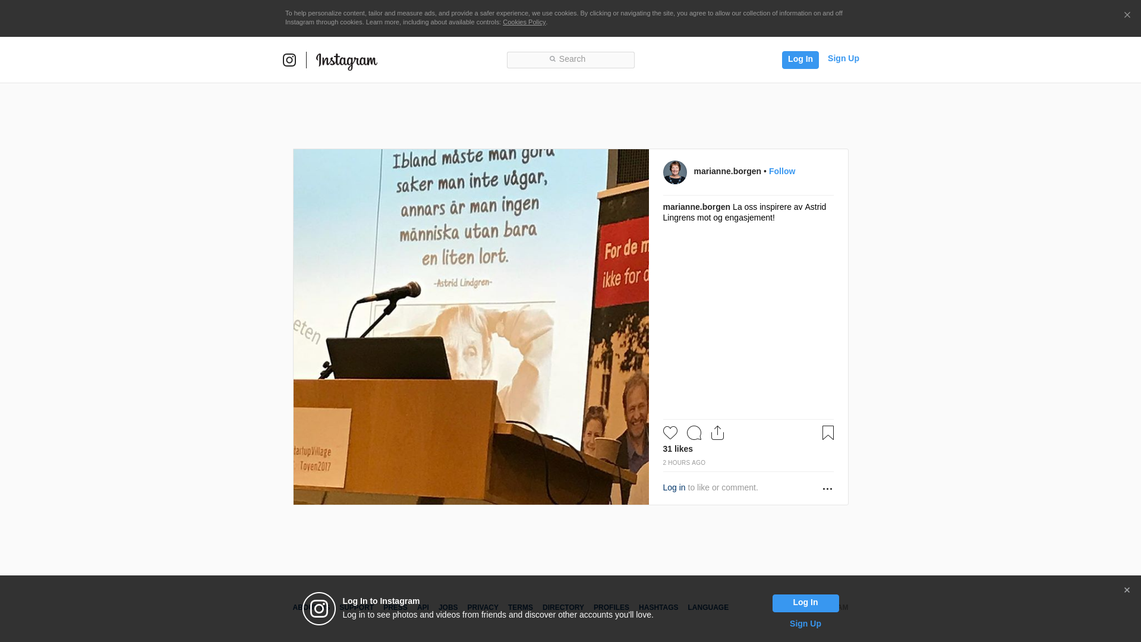Open the Cookies Policy link
The width and height of the screenshot is (1141, 642).
click(524, 22)
